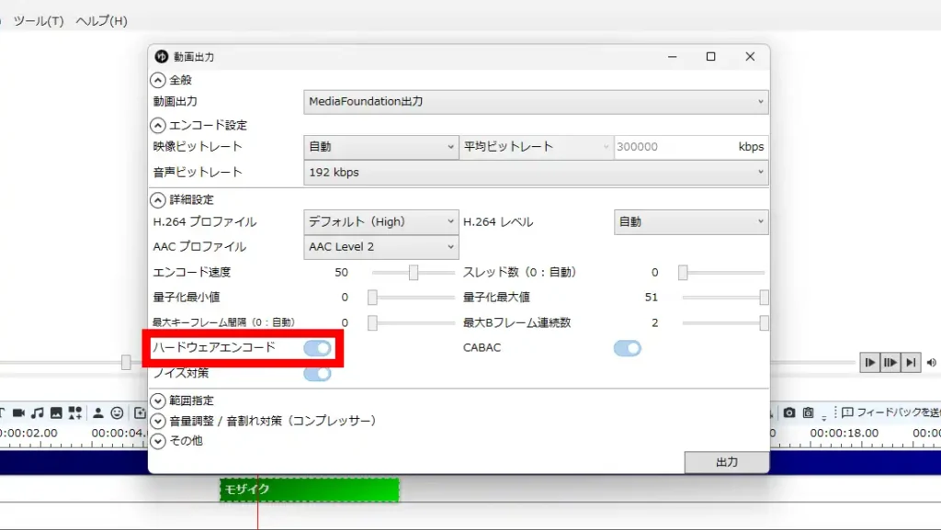Select the image insertion icon
This screenshot has height=530, width=941.
[56, 413]
